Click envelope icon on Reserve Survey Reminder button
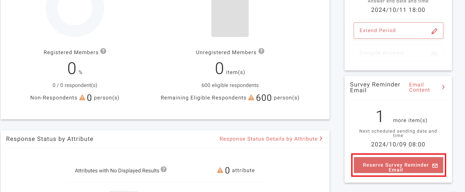The image size is (465, 192). 435,165
